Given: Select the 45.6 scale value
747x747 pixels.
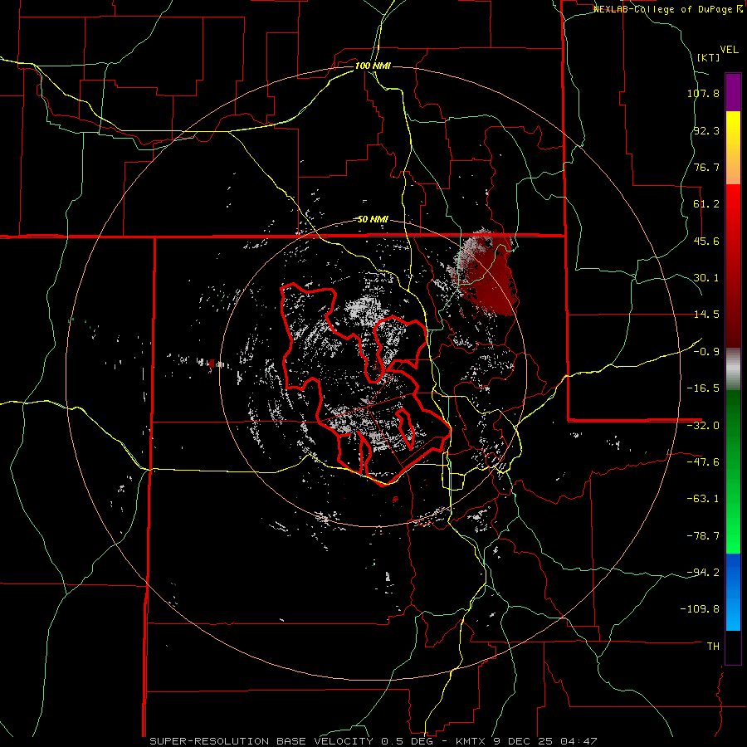Looking at the screenshot, I should tap(706, 241).
